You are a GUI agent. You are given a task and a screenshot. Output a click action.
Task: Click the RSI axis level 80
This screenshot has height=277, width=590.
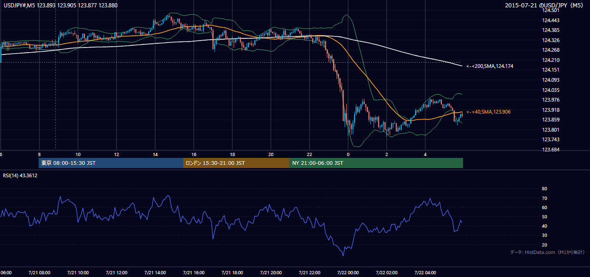coord(544,189)
